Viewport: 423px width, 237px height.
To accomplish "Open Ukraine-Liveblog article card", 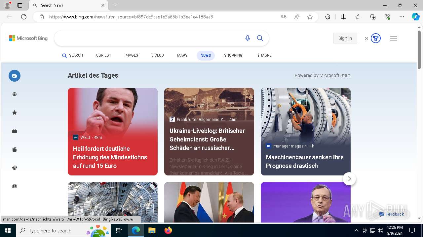I will (209, 131).
